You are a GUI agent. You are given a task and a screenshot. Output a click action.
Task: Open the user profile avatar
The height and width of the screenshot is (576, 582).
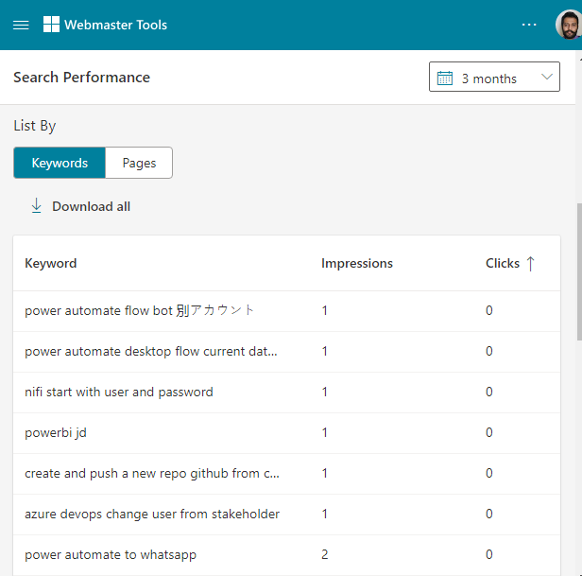click(568, 25)
